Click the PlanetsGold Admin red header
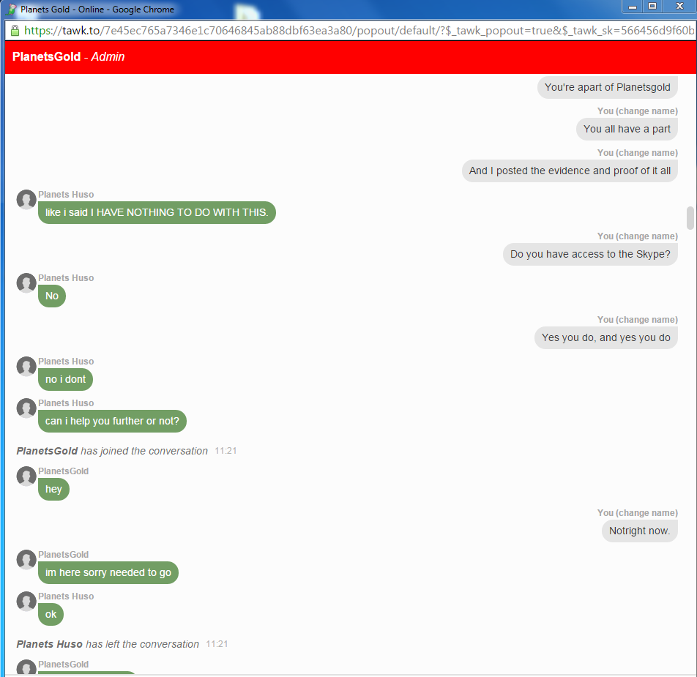Viewport: 697px width, 677px height. (351, 57)
